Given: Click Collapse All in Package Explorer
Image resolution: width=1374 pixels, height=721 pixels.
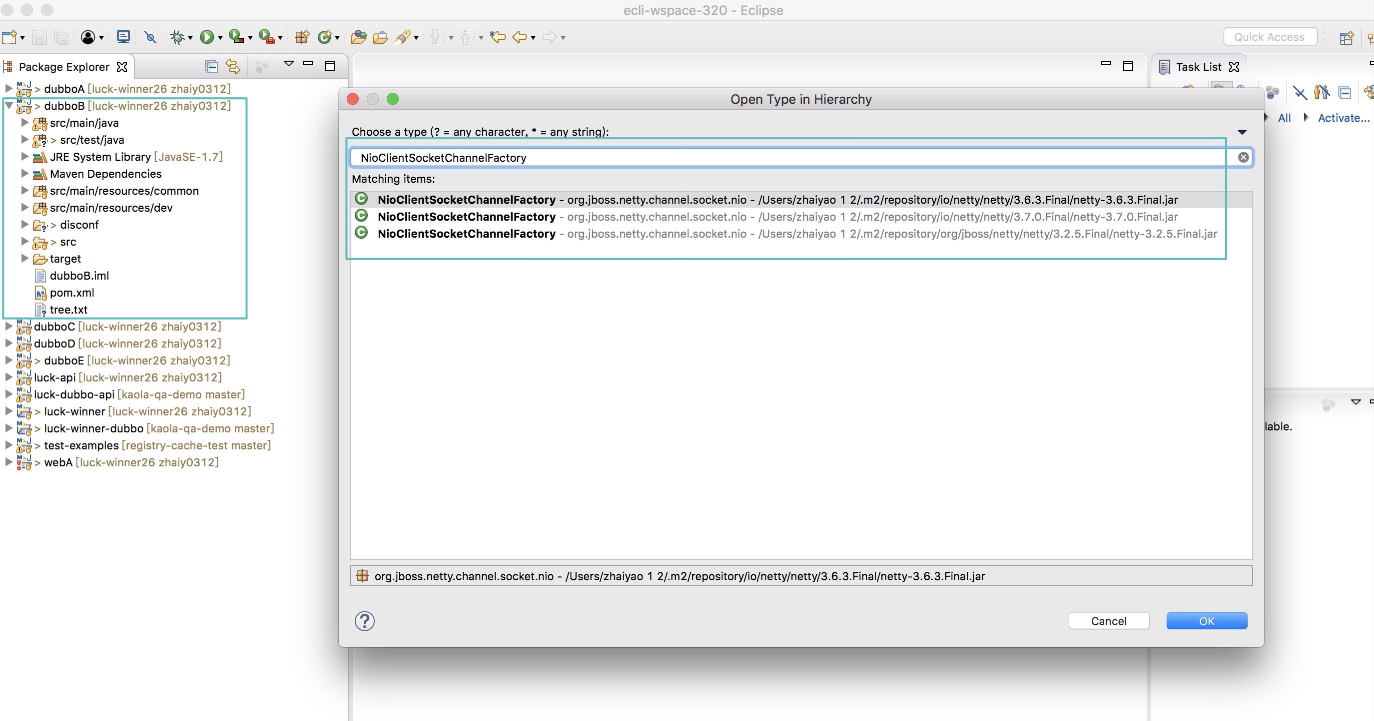Looking at the screenshot, I should coord(211,66).
